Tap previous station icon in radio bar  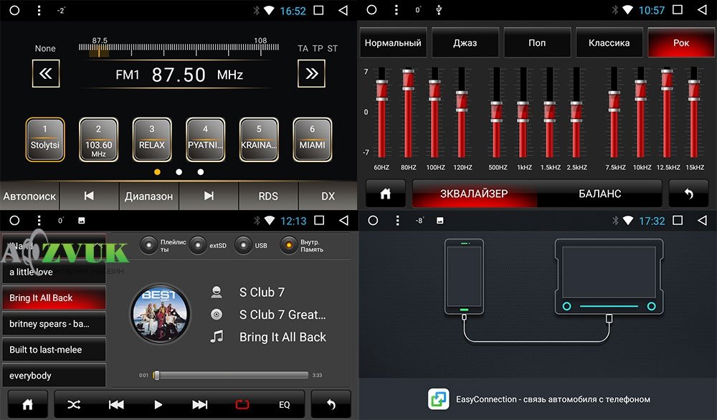point(89,196)
